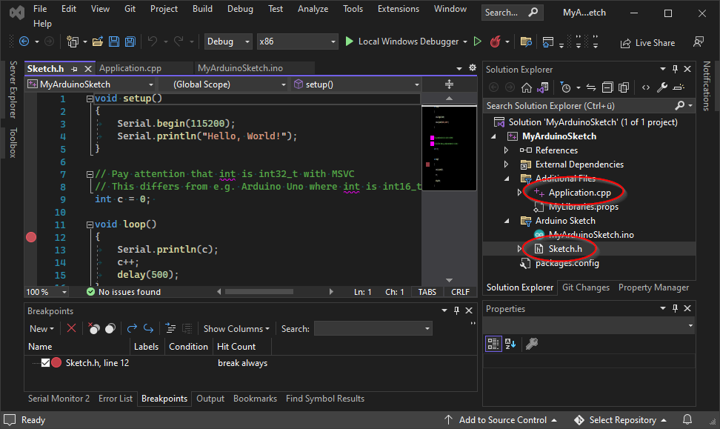Click the Save All toolbar icon
The width and height of the screenshot is (720, 429).
(x=130, y=41)
